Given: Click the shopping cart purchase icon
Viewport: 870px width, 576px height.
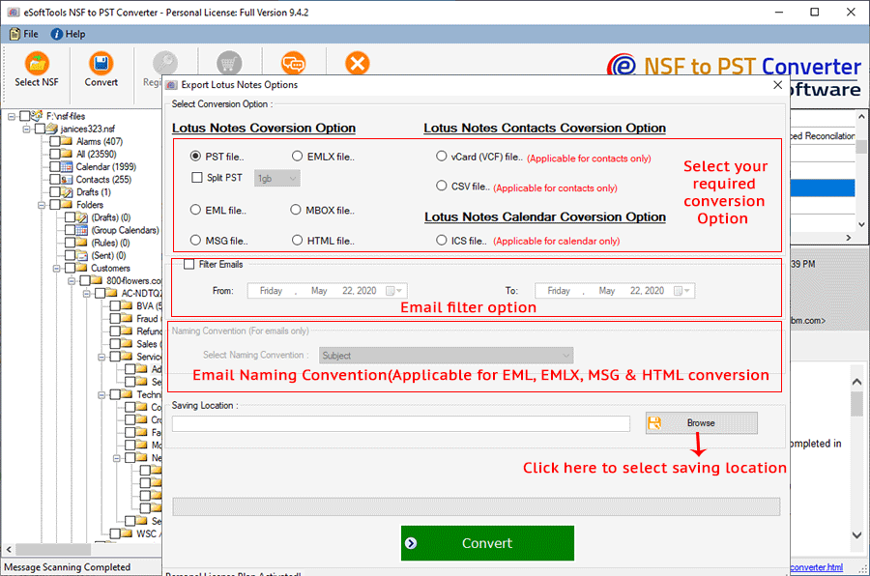Looking at the screenshot, I should click(x=229, y=64).
